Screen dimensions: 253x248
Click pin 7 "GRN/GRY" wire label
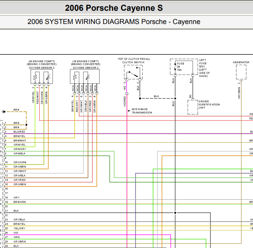(20, 149)
